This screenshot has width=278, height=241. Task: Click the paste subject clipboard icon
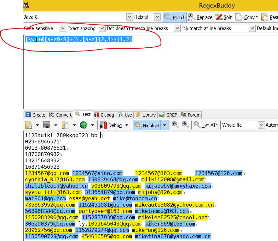(65, 125)
